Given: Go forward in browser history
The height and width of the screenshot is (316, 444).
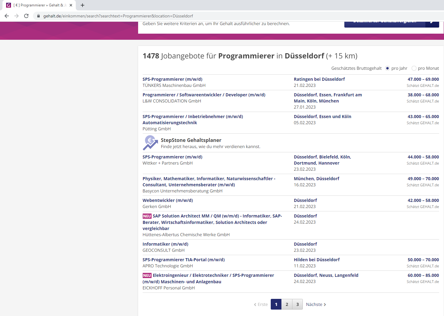Looking at the screenshot, I should [17, 16].
